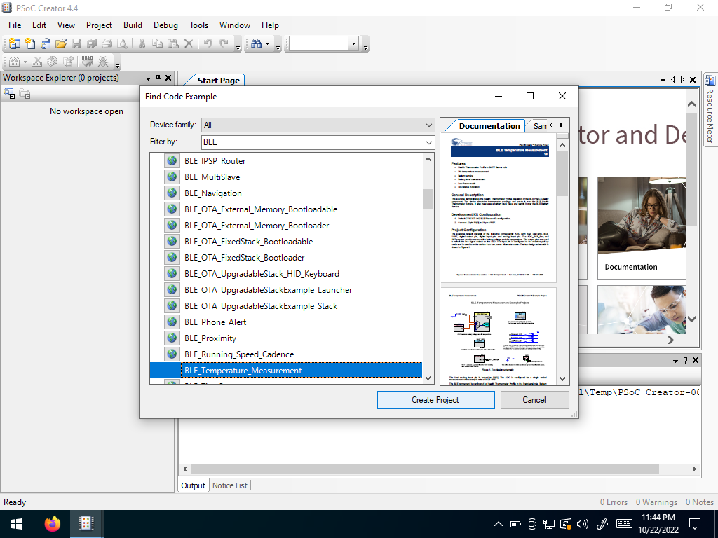Close the Workspace Explorer panel

[168, 78]
